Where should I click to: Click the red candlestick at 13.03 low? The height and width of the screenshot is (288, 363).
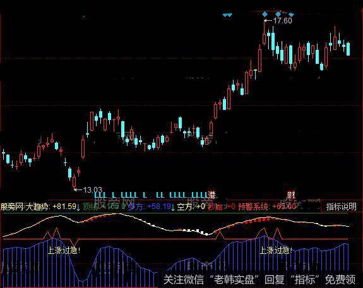click(74, 181)
